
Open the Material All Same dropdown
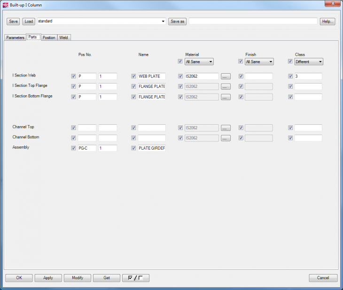[x=199, y=61]
